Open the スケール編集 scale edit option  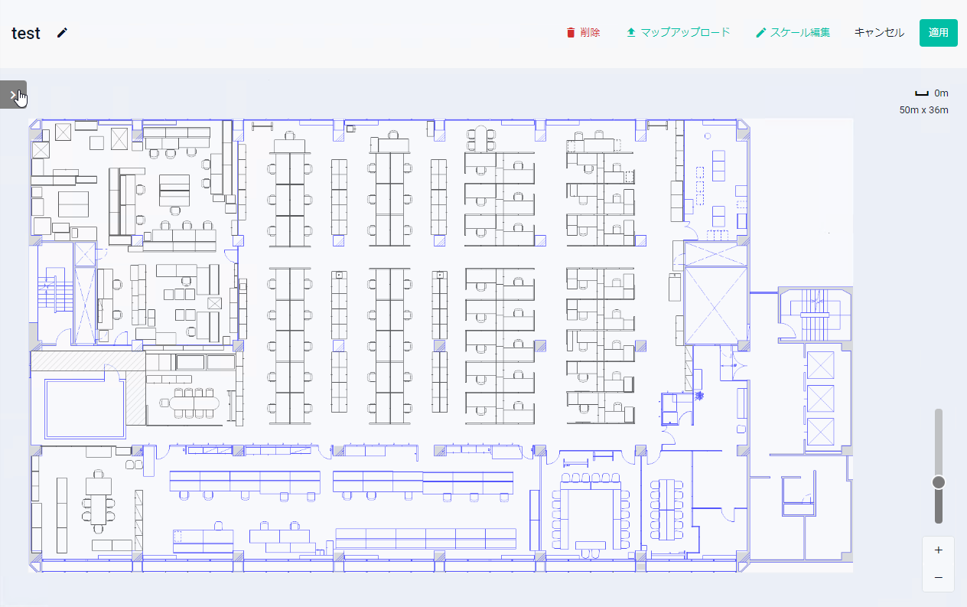[x=799, y=33]
